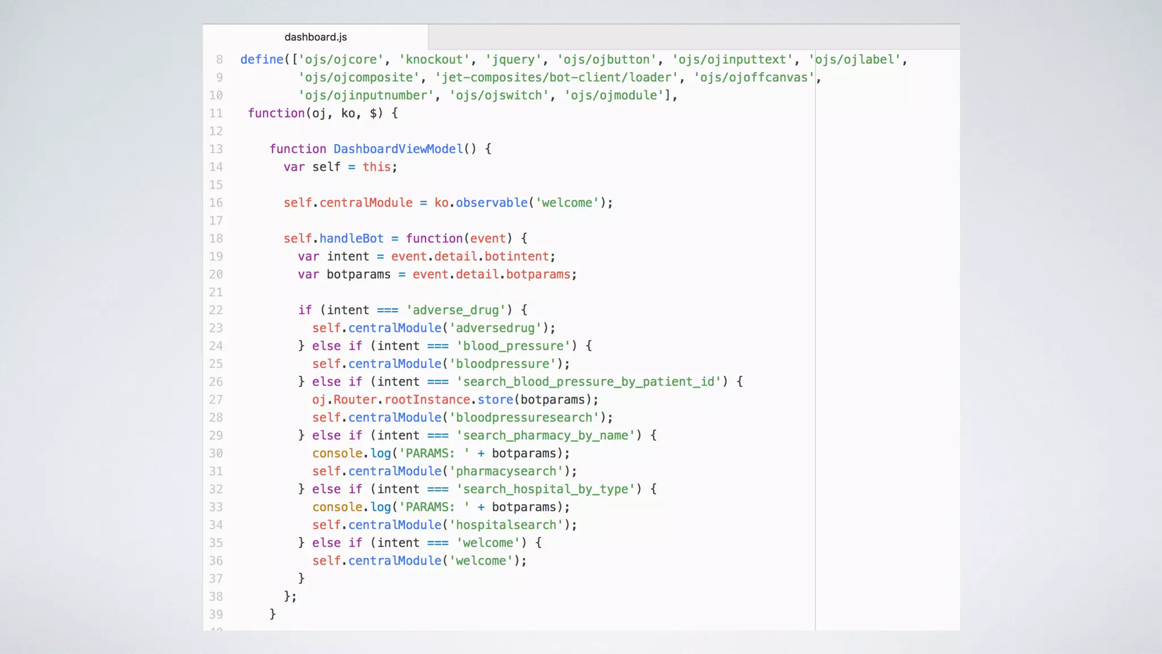1162x654 pixels.
Task: Click 'botintent' on line 19
Action: tap(516, 256)
